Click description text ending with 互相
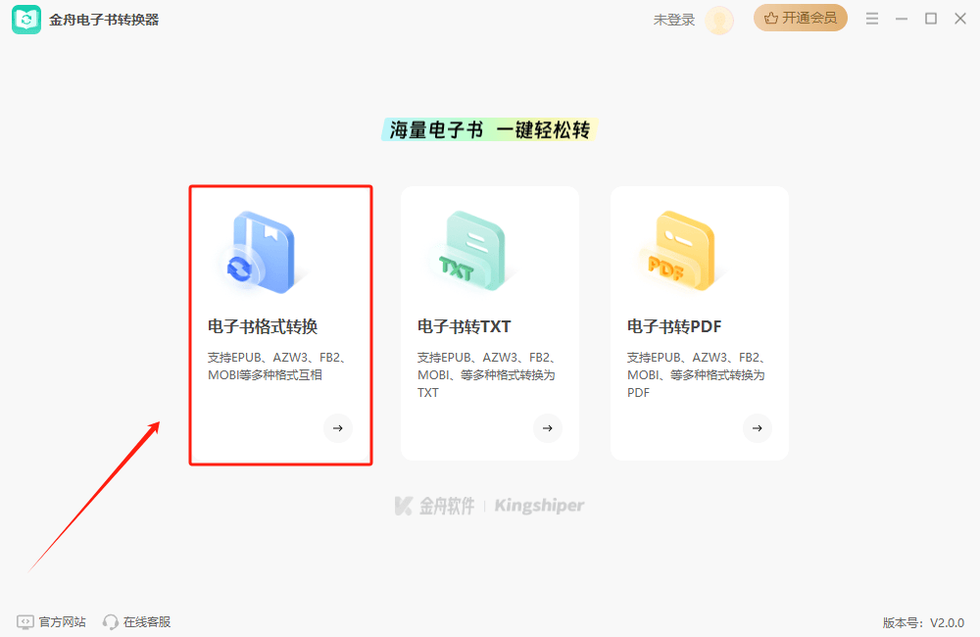The height and width of the screenshot is (637, 980). [277, 367]
